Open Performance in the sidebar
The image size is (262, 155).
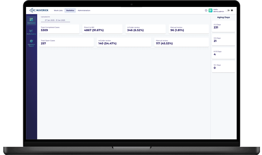tap(31, 32)
